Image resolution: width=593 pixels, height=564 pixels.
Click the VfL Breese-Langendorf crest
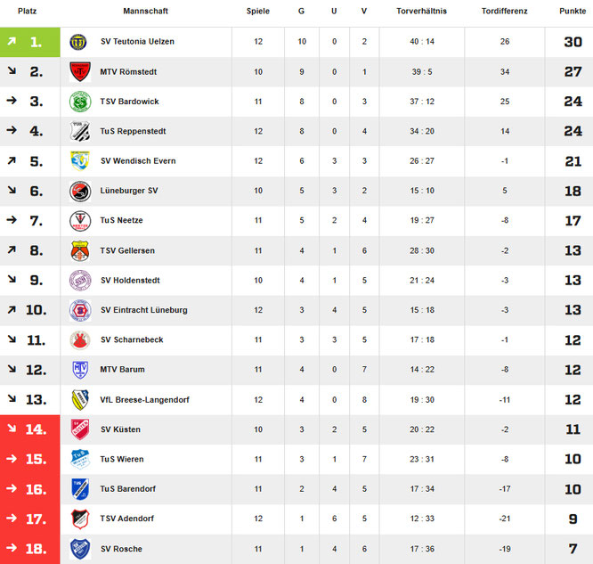coord(80,399)
